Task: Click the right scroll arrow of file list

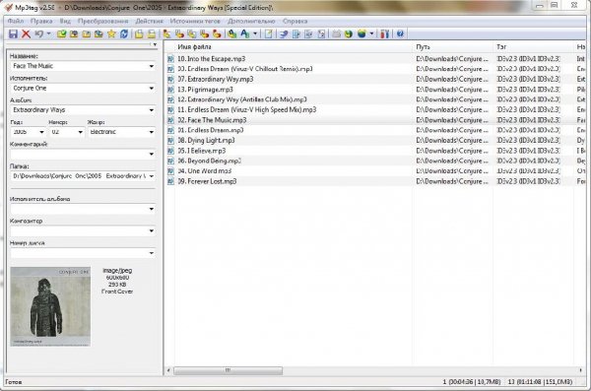Action: point(580,370)
